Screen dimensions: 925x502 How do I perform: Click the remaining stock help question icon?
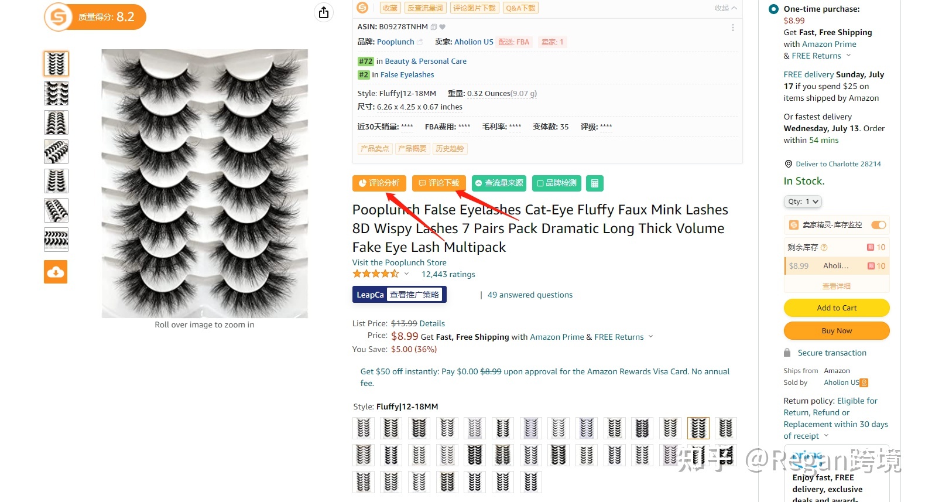tap(824, 247)
